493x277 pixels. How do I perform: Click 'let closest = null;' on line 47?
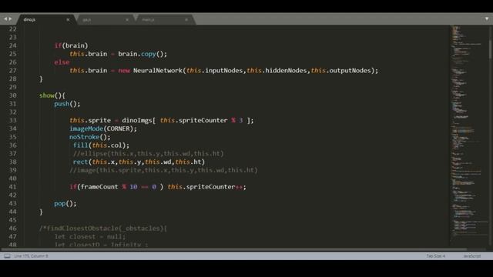coord(90,237)
